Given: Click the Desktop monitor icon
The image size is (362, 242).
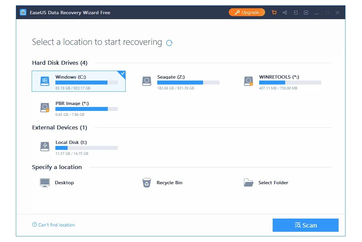Looking at the screenshot, I should (45, 183).
